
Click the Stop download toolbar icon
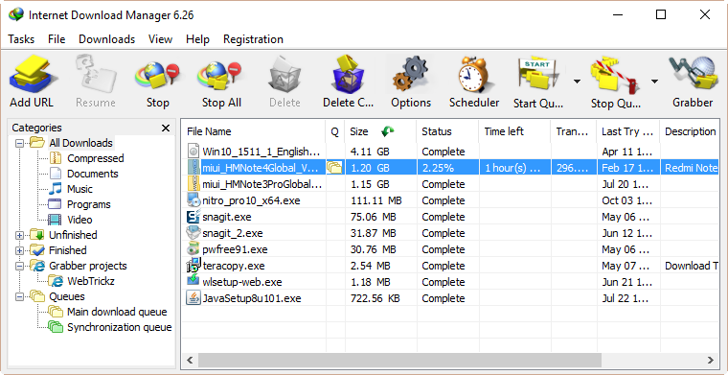tap(157, 75)
